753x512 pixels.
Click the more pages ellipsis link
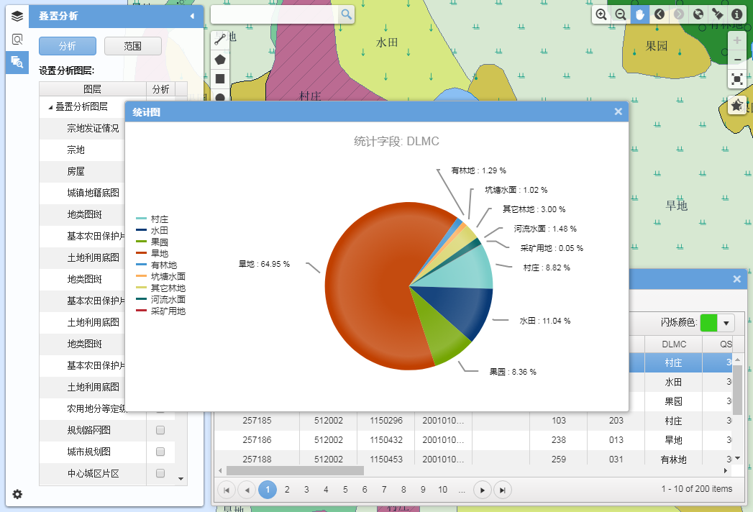[x=462, y=490]
